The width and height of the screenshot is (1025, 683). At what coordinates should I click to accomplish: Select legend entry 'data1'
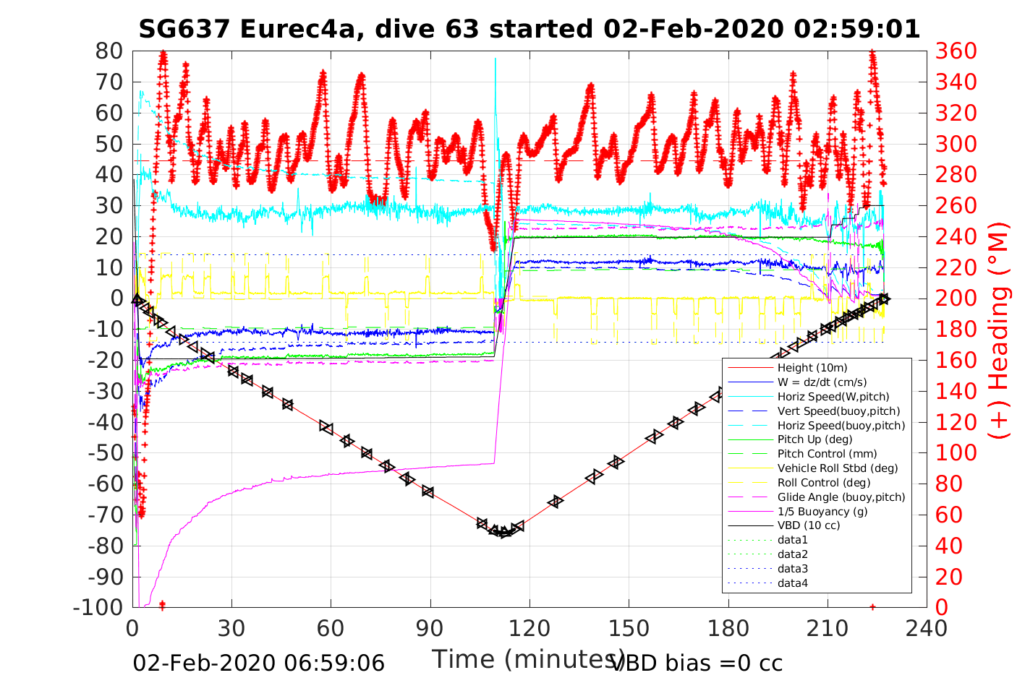[x=793, y=540]
